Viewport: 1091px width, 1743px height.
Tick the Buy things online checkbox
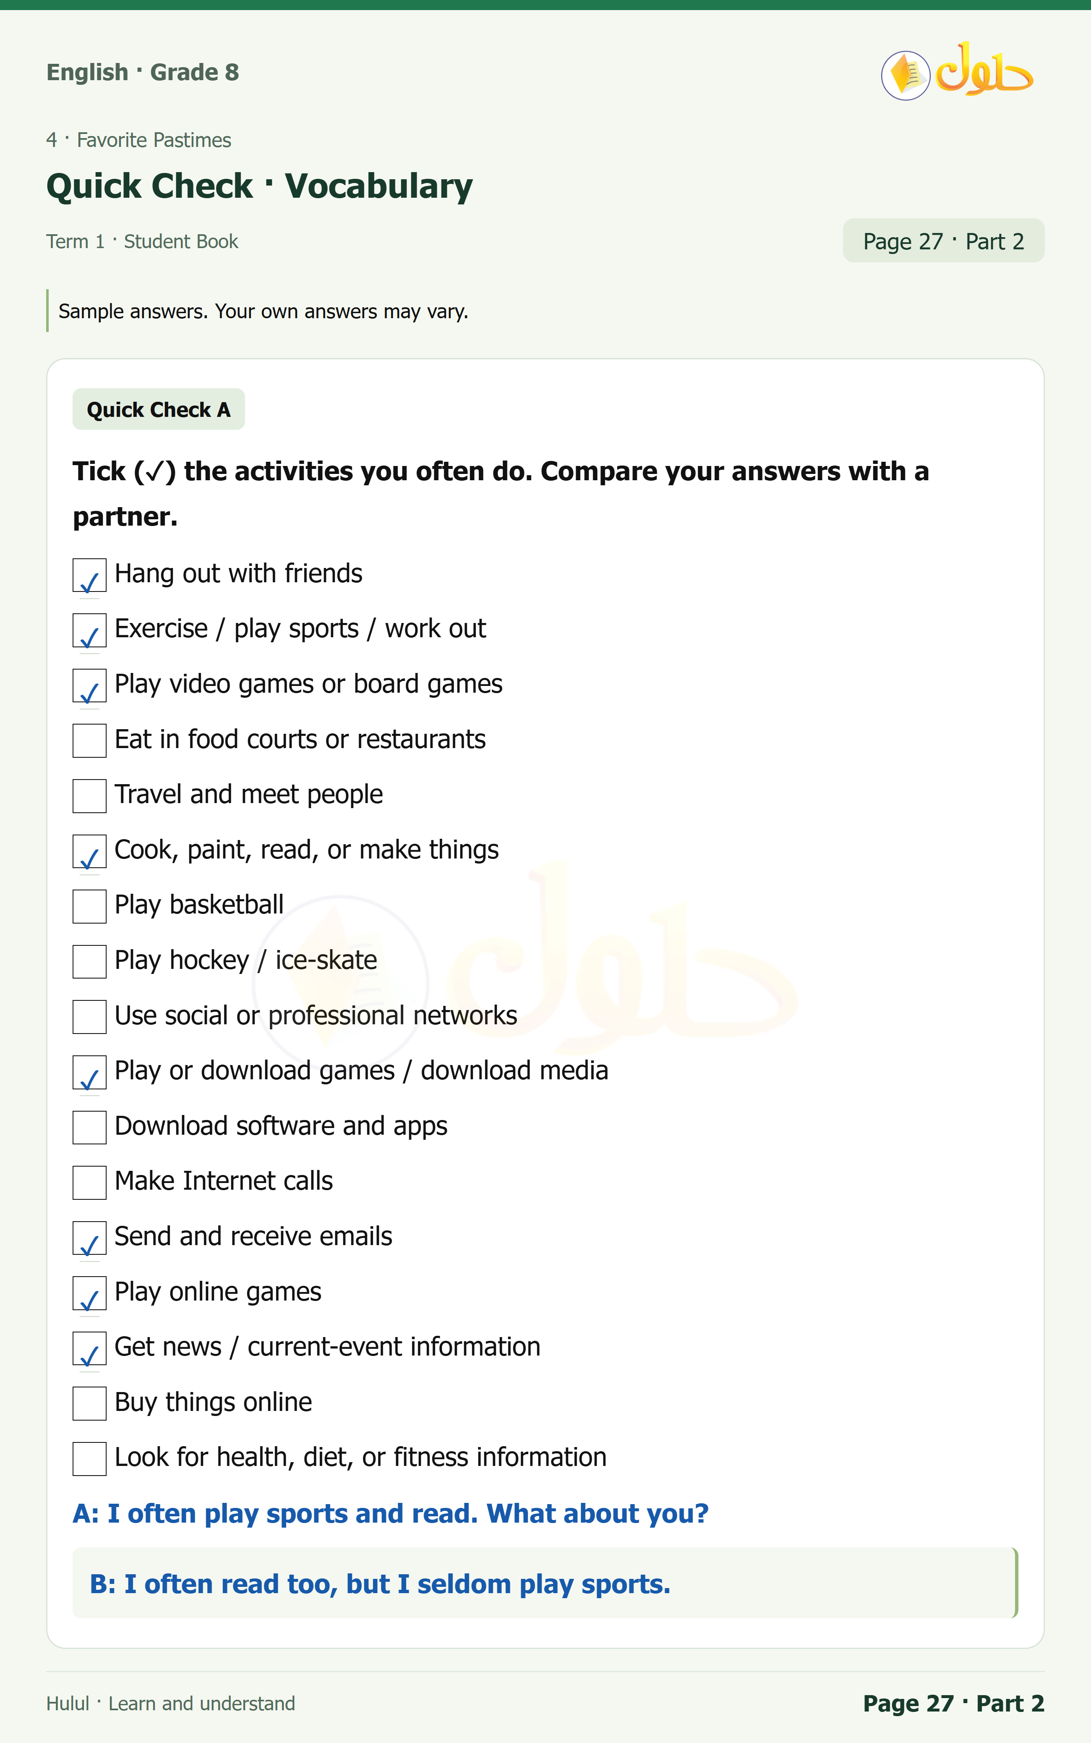(x=89, y=1403)
